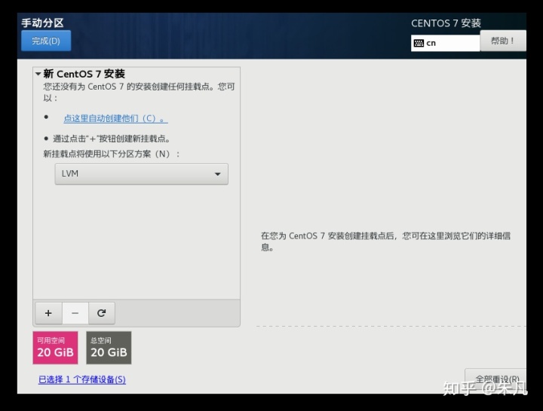Open the LVM partition scheme dropdown
This screenshot has height=411, width=543.
tap(141, 174)
